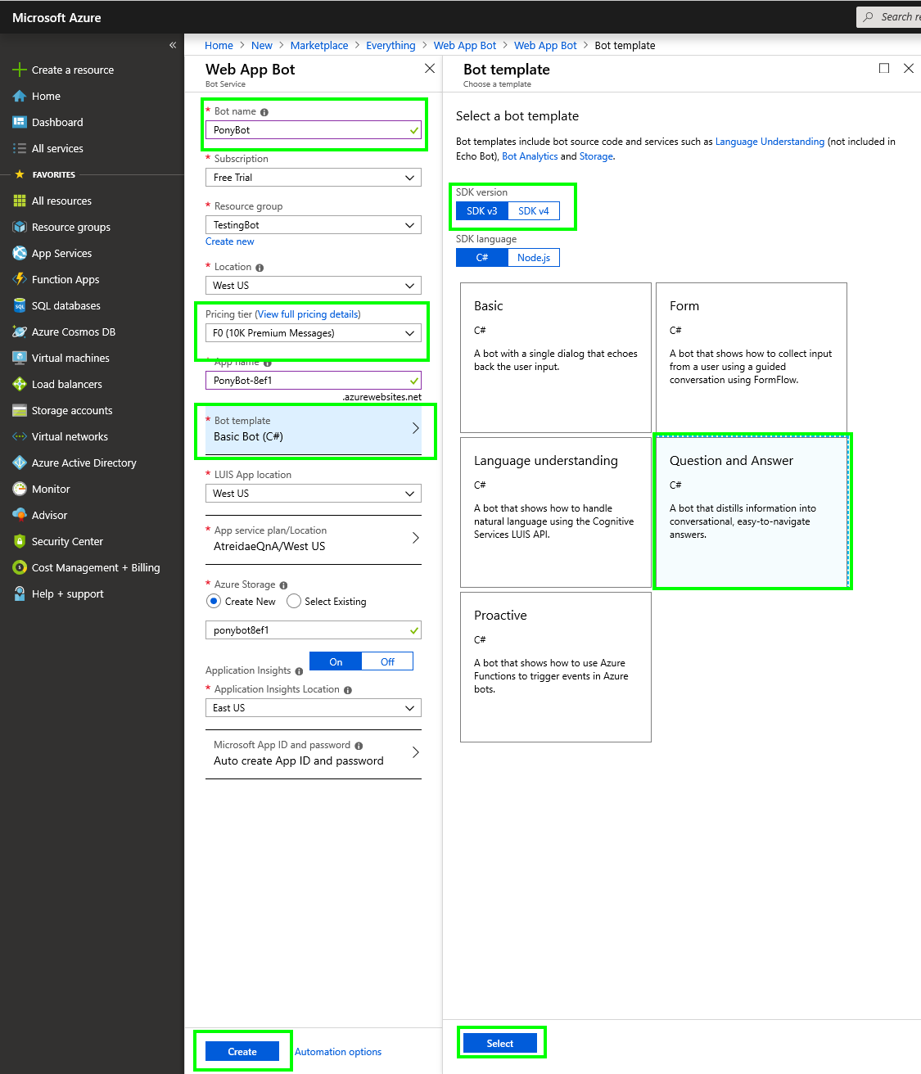Viewport: 921px width, 1074px height.
Task: Open Help + support icon
Action: coord(20,593)
